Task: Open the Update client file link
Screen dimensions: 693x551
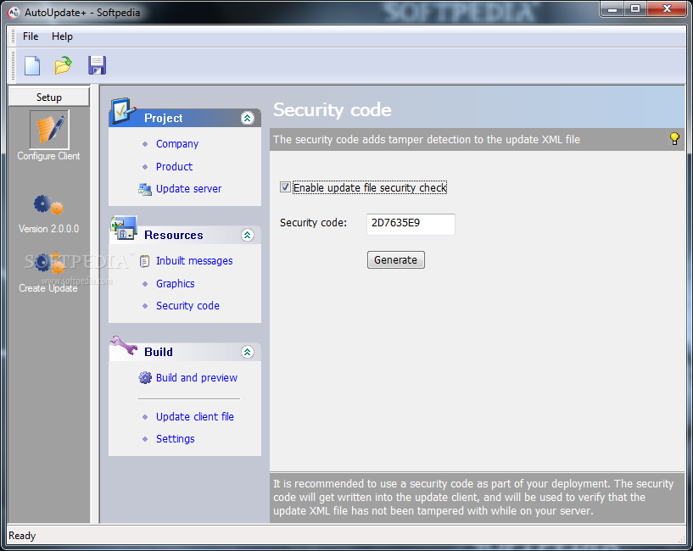Action: coord(195,417)
